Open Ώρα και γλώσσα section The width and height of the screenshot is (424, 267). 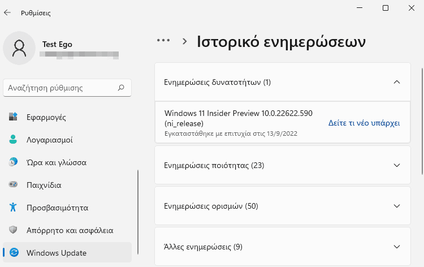pyautogui.click(x=67, y=162)
